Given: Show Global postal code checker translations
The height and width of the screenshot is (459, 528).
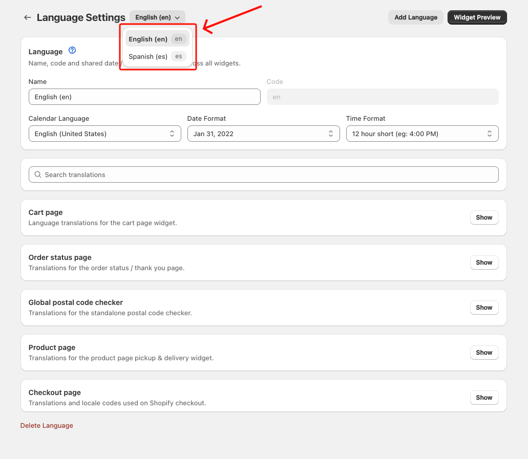Looking at the screenshot, I should 484,308.
